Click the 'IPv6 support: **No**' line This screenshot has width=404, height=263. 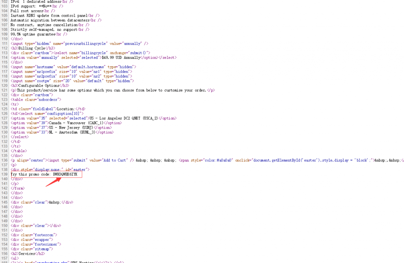[x=30, y=6]
